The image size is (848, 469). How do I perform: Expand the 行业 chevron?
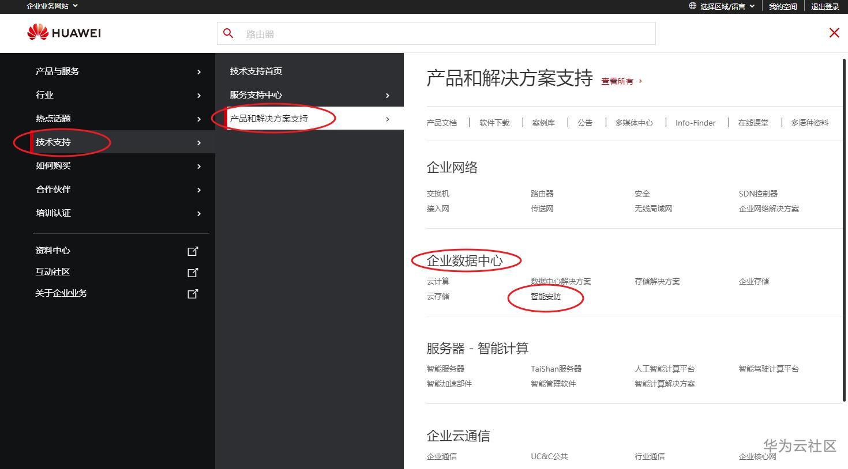click(199, 96)
